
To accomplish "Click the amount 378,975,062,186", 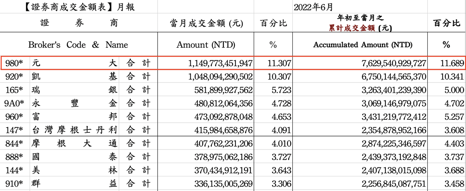I will (x=223, y=157).
